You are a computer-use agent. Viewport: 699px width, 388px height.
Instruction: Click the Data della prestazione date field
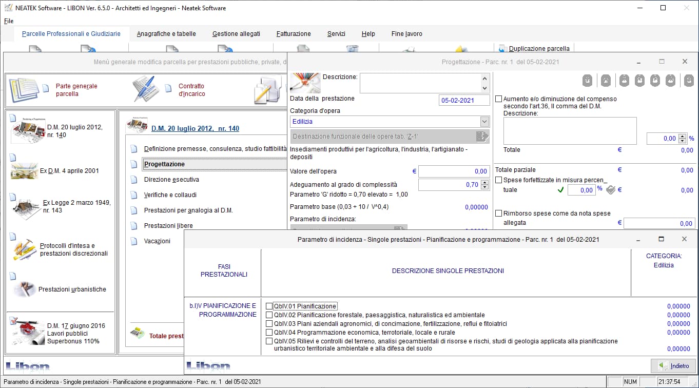coord(464,101)
